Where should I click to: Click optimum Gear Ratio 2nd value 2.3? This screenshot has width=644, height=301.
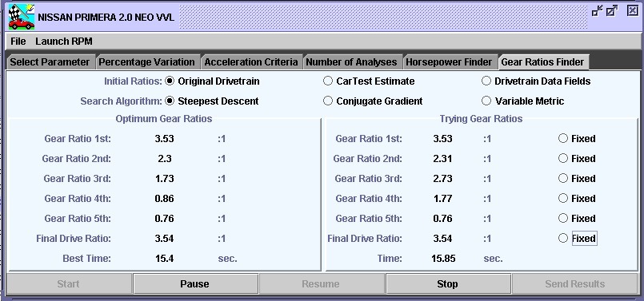coord(164,159)
